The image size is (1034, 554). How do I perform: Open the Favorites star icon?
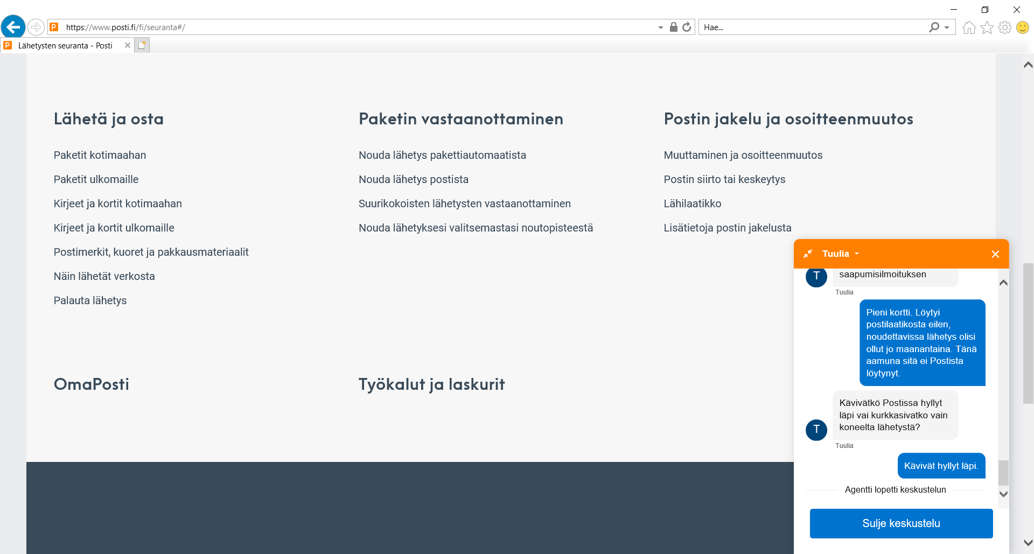point(987,27)
